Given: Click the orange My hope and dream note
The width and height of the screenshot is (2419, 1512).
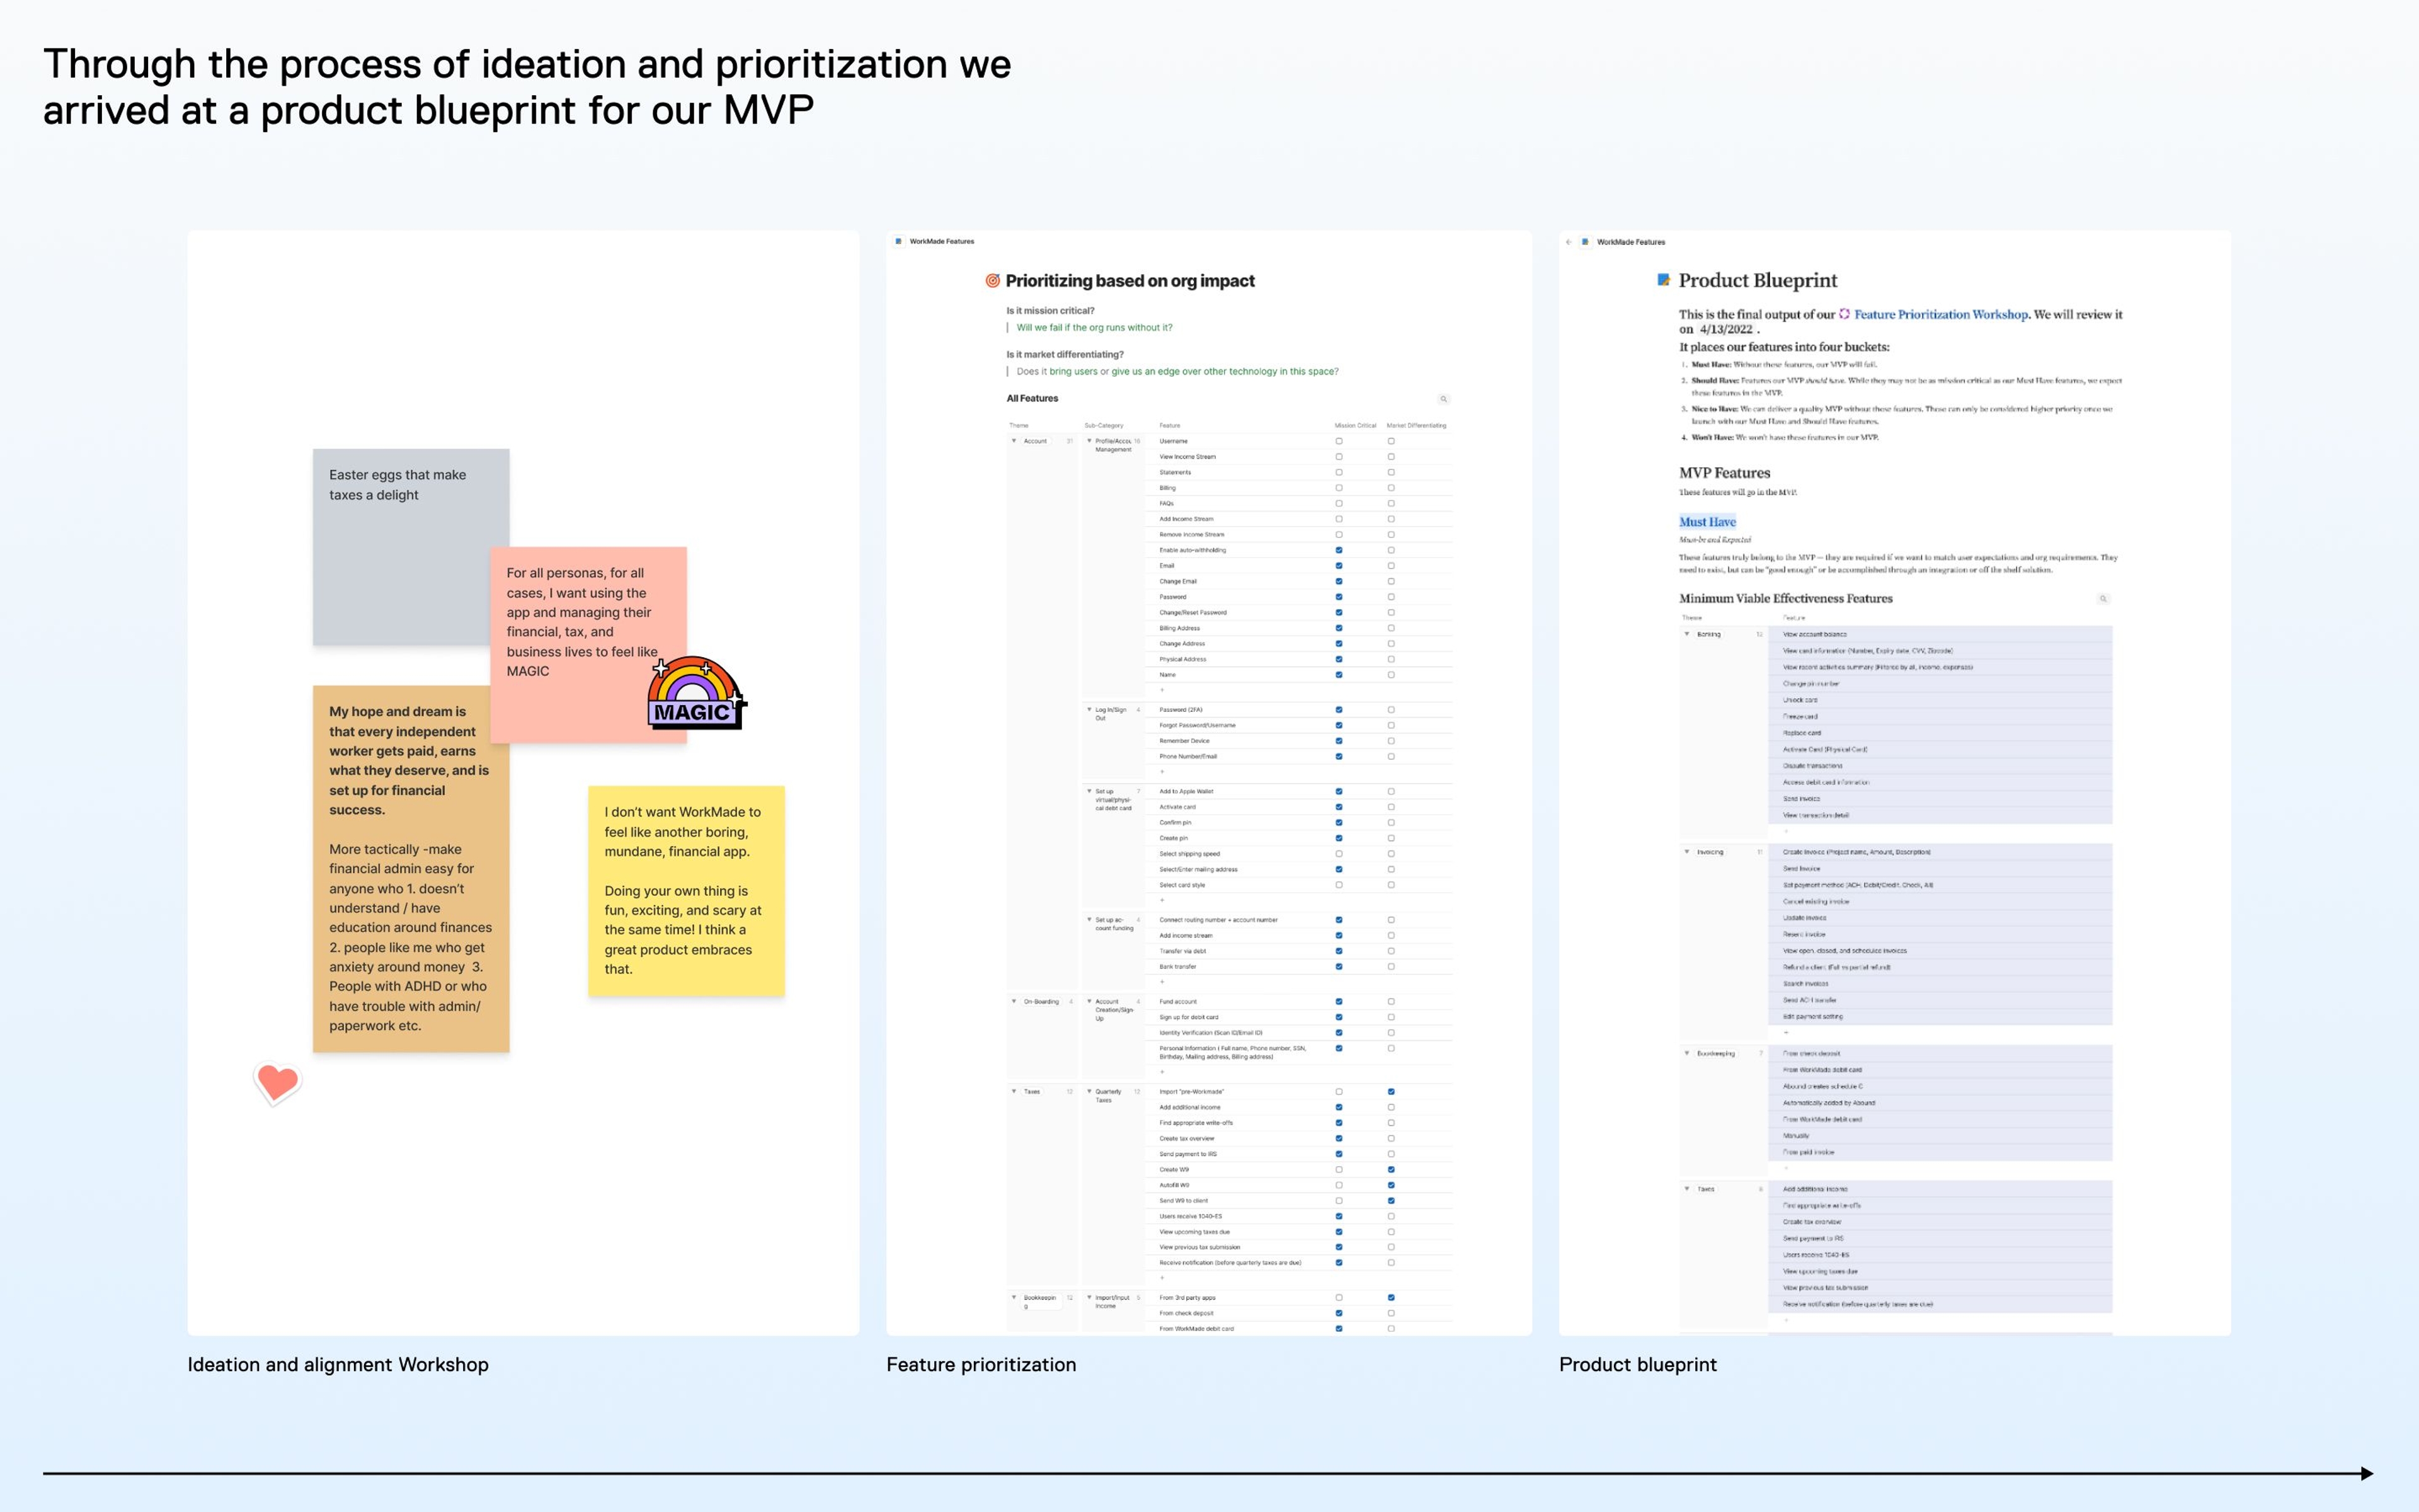Looking at the screenshot, I should coord(411,868).
